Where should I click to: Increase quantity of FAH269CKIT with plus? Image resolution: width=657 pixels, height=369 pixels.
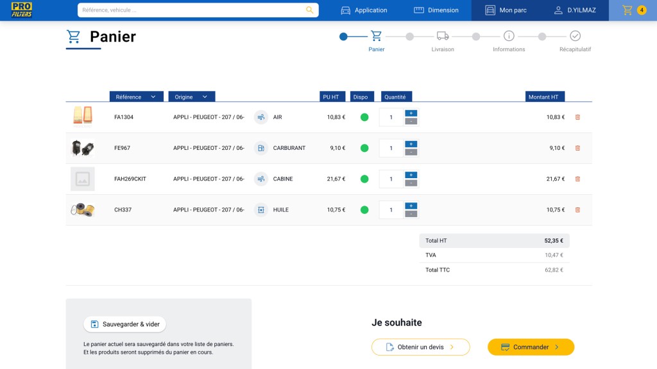pyautogui.click(x=411, y=175)
